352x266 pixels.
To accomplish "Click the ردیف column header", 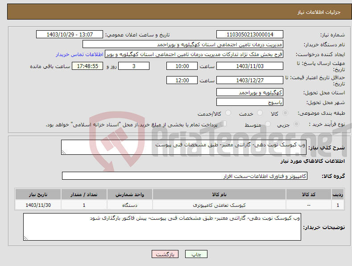I will (x=338, y=194).
